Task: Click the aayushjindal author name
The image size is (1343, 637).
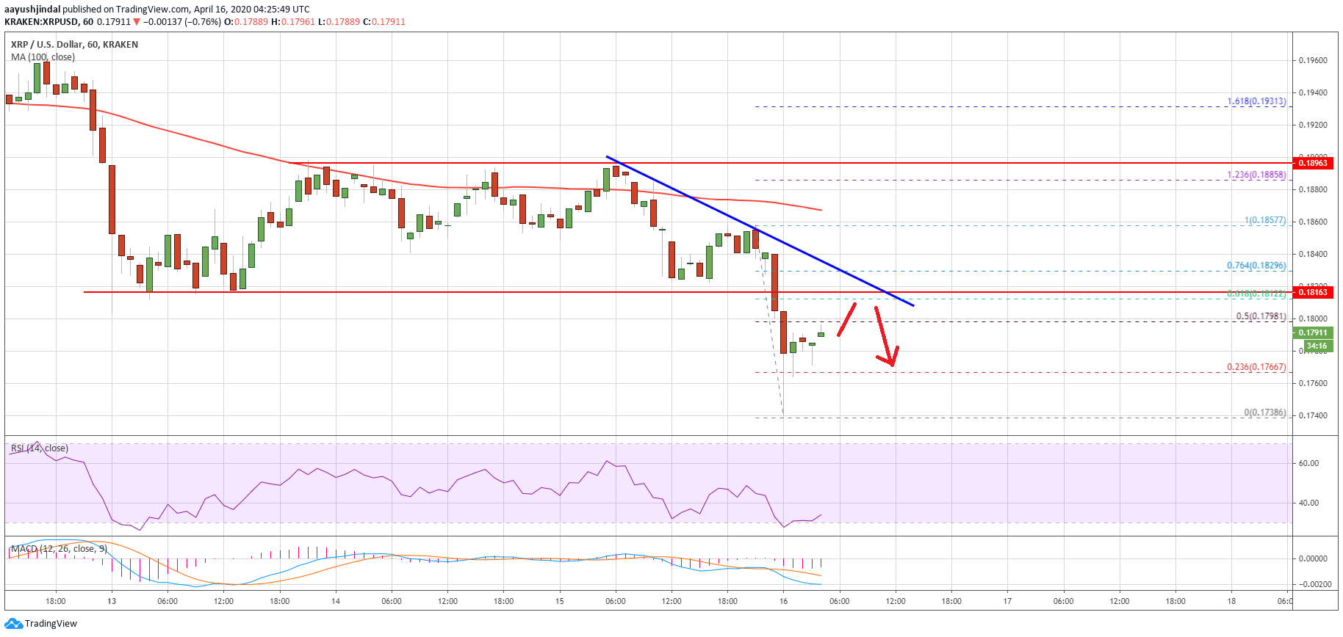Action: pos(32,10)
